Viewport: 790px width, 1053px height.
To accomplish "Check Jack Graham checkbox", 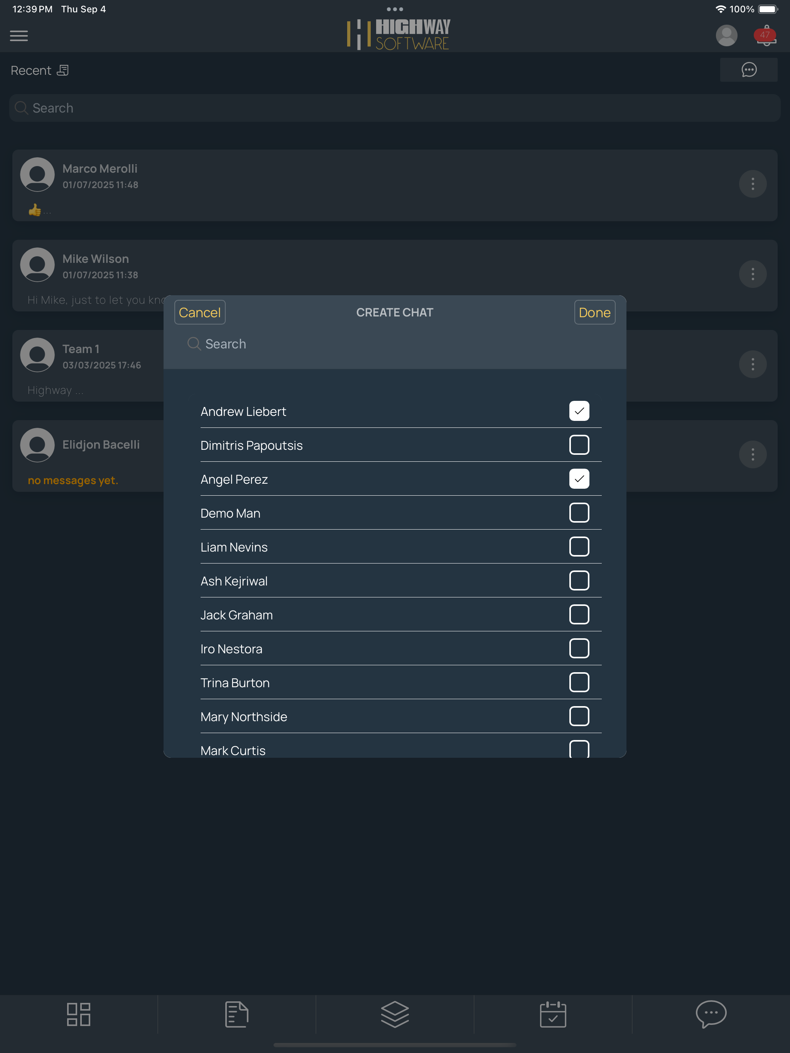I will coord(579,614).
